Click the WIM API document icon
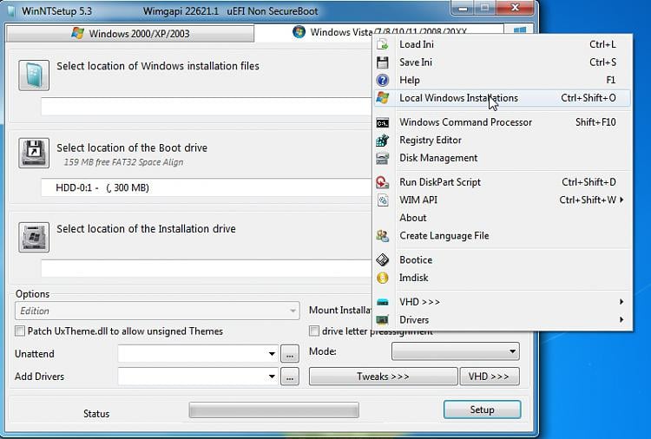Viewport: 651px width, 439px height. pyautogui.click(x=383, y=200)
